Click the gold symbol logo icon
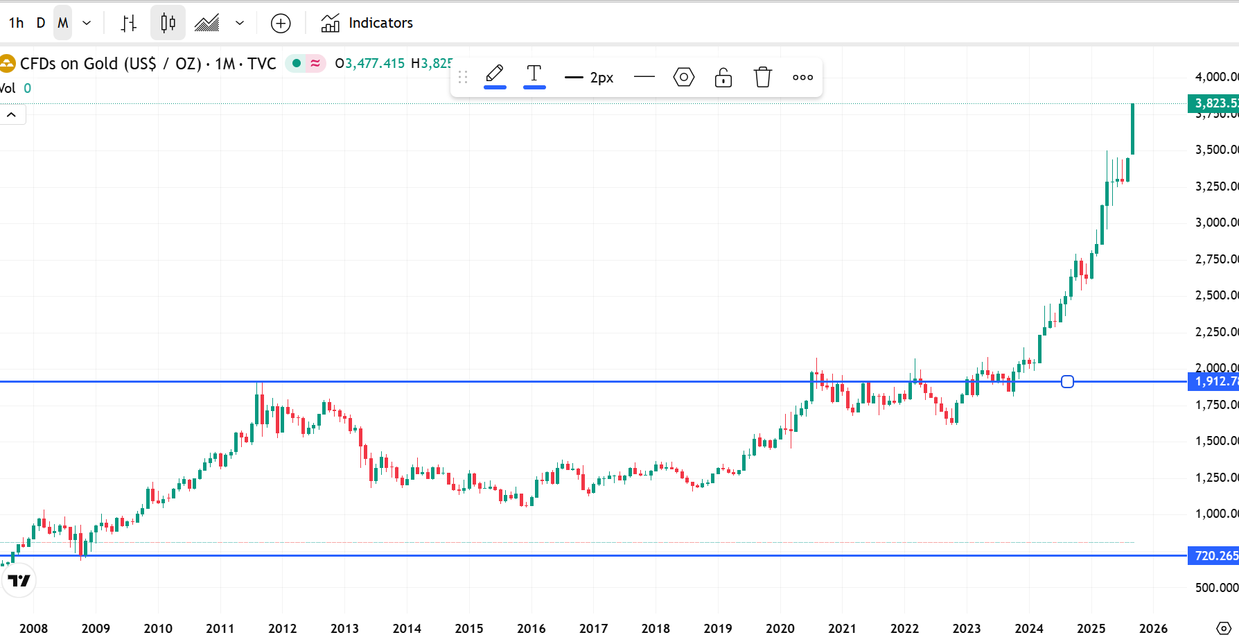Screen dimensions: 1239x635 [7, 64]
